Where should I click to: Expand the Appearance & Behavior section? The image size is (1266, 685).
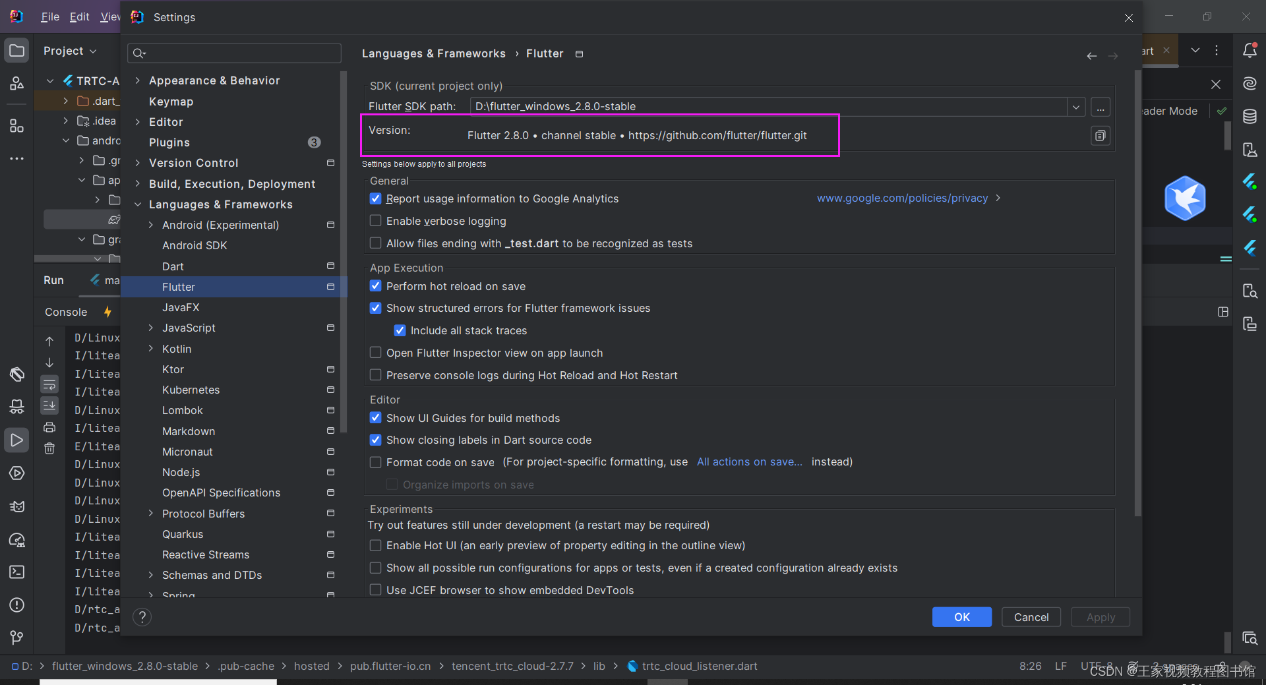[137, 80]
